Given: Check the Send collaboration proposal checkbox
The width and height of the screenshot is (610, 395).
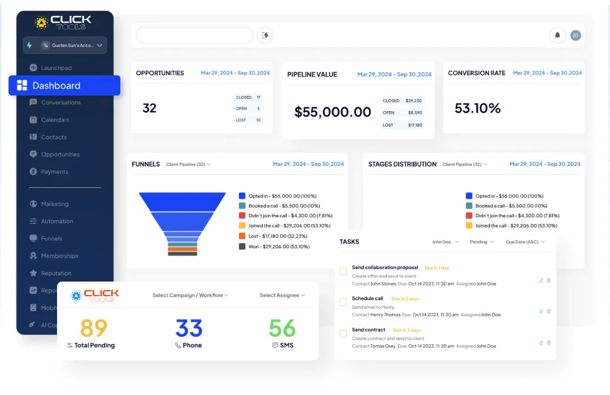Looking at the screenshot, I should pos(343,271).
